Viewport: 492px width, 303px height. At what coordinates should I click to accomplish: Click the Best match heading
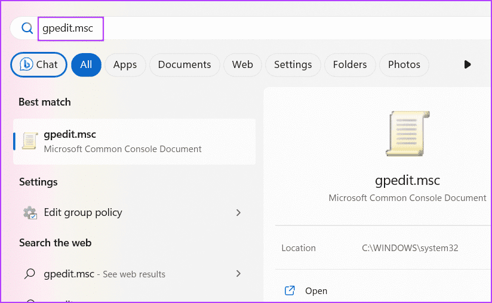[45, 102]
